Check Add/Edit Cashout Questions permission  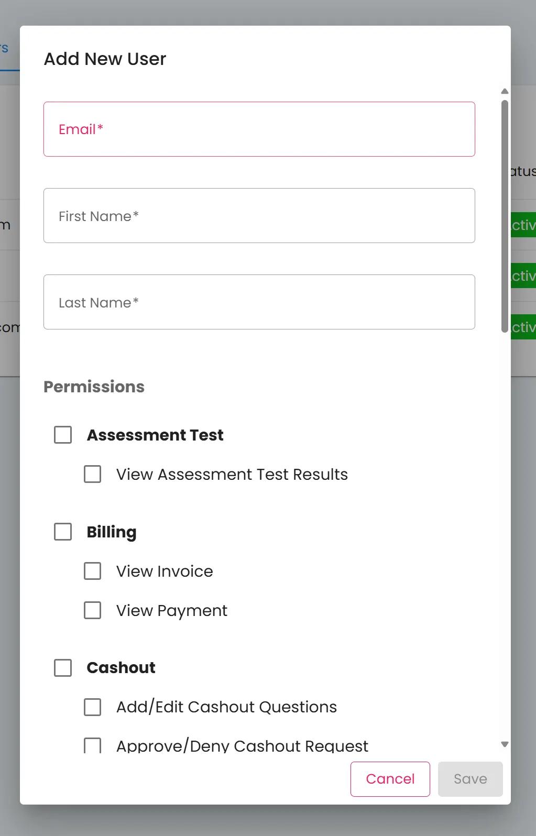pos(93,707)
